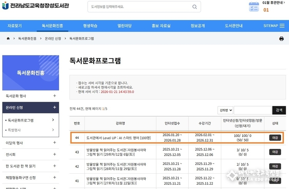Click the course name search text field
The height and width of the screenshot is (189, 289).
point(252,110)
